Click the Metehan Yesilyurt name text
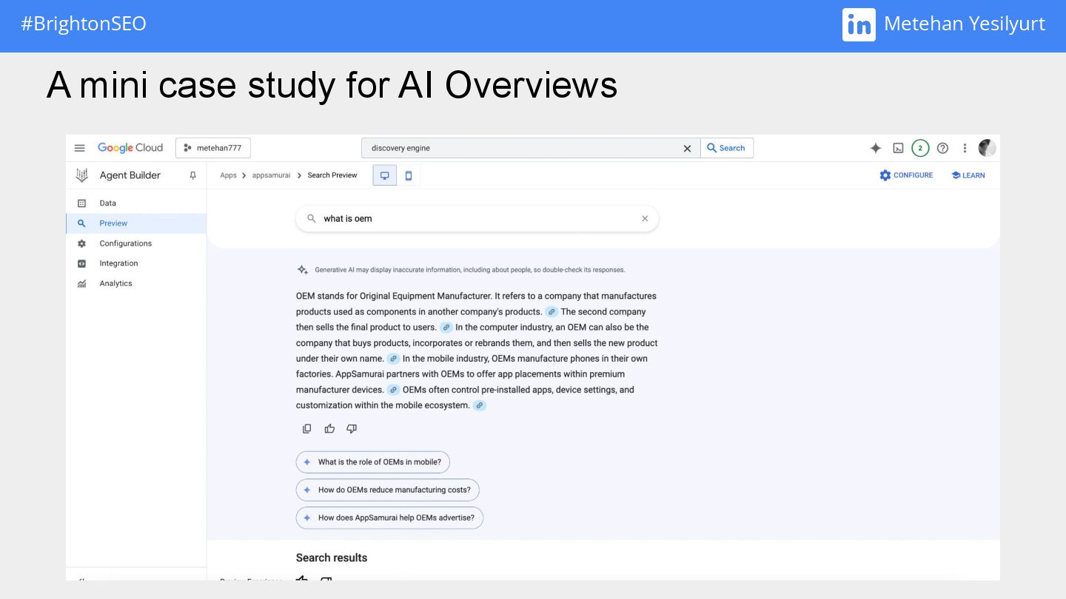 (x=965, y=24)
